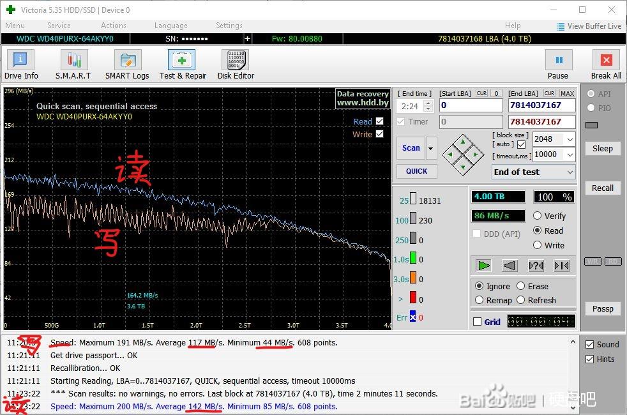Screen dimensions: 627x415
Task: Open the Disk Editor
Action: pos(236,64)
